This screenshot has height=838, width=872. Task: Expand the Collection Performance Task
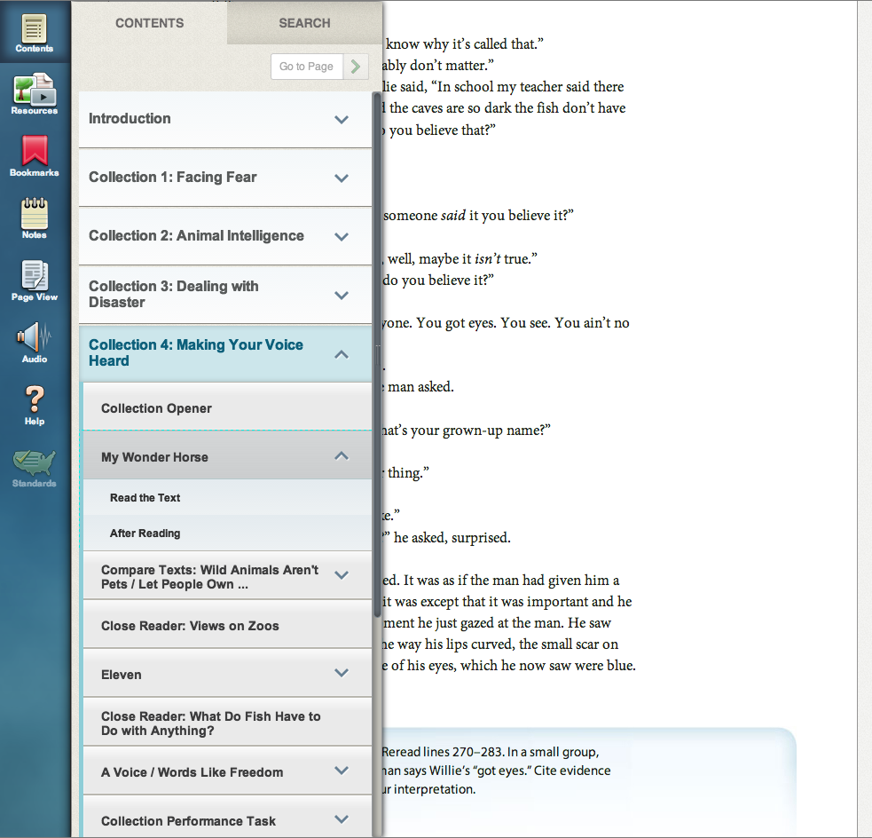click(x=342, y=819)
